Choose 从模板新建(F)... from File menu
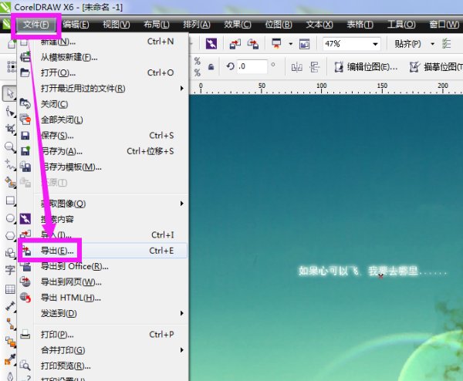This screenshot has width=463, height=381. point(103,57)
